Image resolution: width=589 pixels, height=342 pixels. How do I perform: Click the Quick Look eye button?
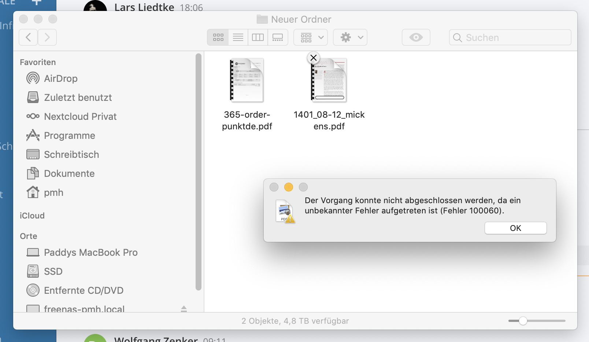pos(416,37)
